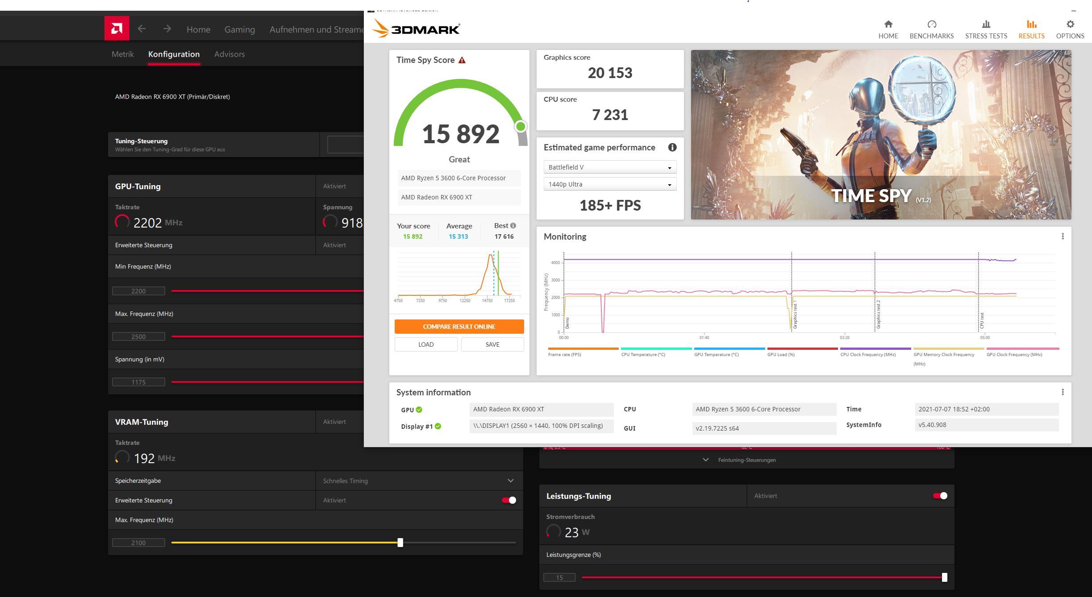Click the Time Spy preview image
This screenshot has height=597, width=1092.
click(881, 135)
